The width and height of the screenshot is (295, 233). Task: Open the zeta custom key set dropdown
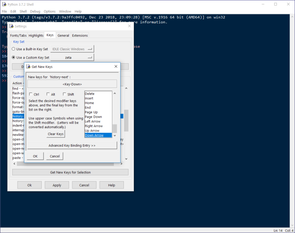coord(72,57)
